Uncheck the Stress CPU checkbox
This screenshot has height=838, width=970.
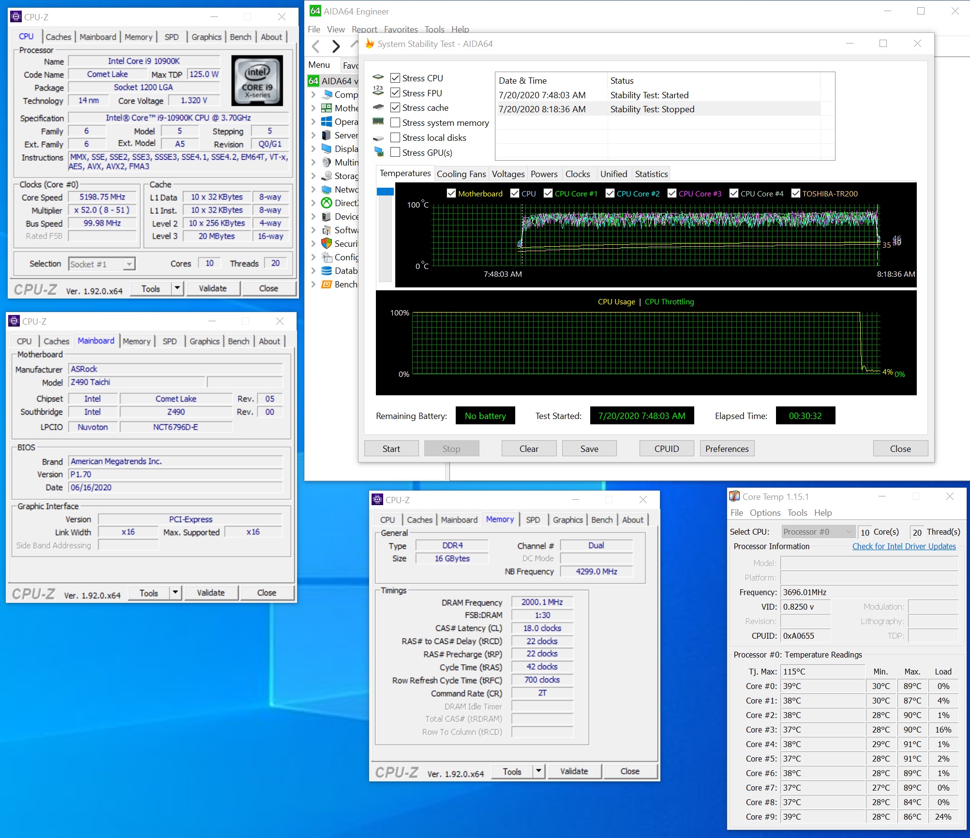click(395, 78)
